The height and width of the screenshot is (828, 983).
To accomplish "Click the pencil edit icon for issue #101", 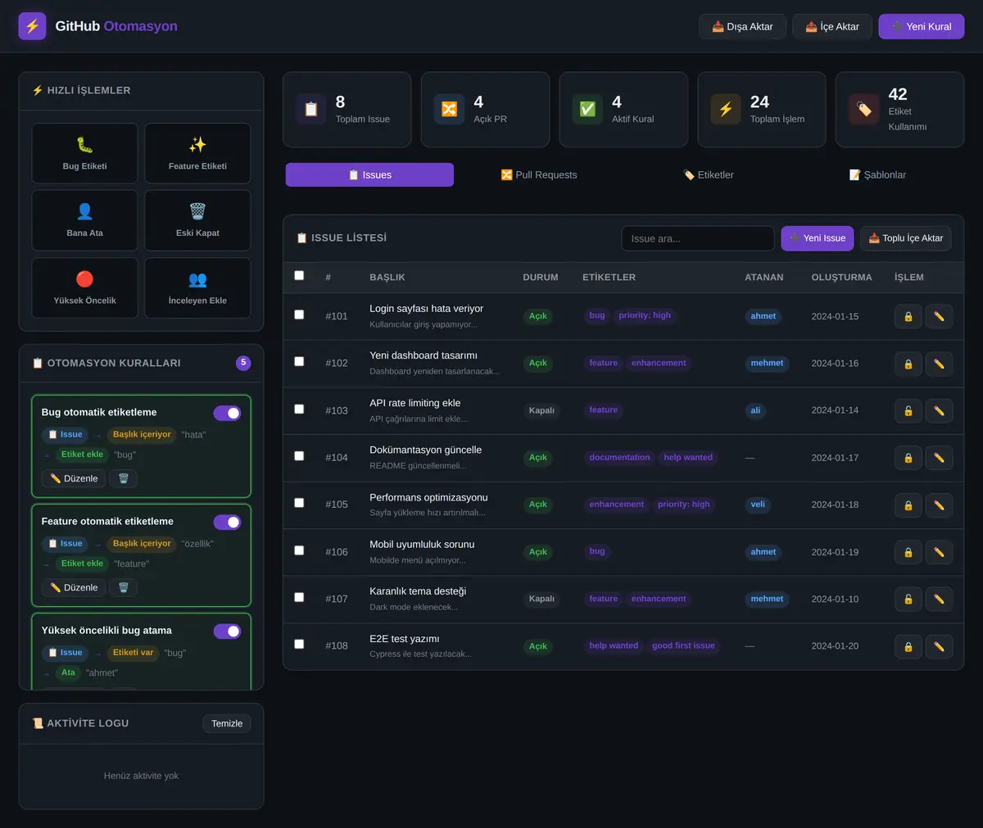I will (x=939, y=316).
